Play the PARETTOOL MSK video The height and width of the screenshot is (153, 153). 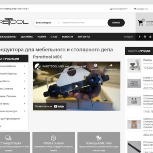point(76,86)
